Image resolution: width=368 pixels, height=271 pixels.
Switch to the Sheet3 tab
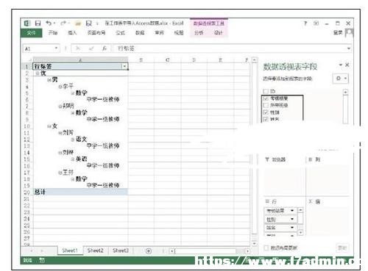point(121,250)
